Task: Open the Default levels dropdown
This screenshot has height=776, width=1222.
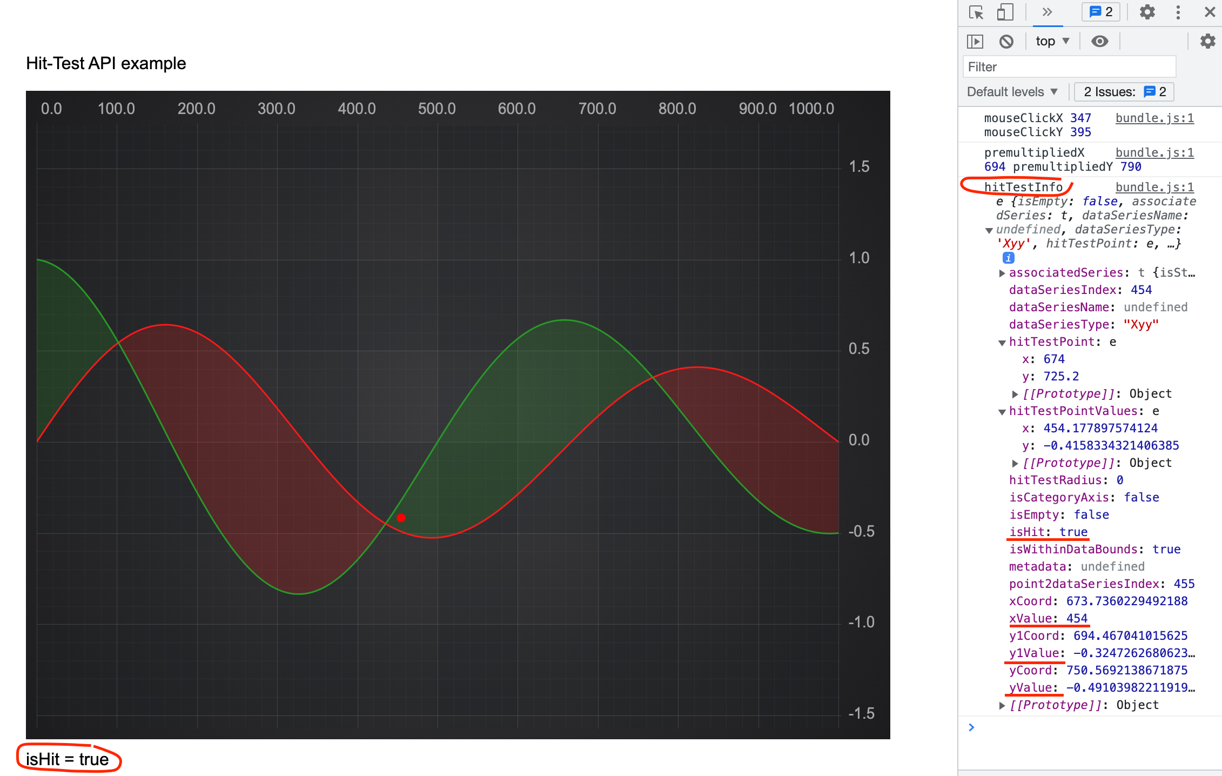Action: click(1011, 91)
